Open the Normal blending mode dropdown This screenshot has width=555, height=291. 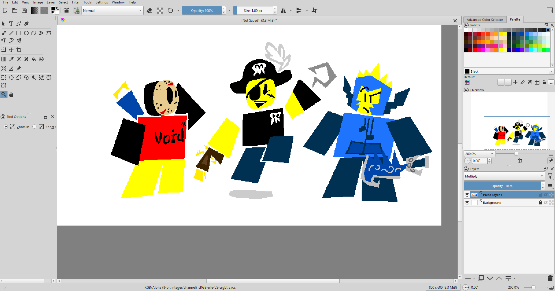pos(112,11)
